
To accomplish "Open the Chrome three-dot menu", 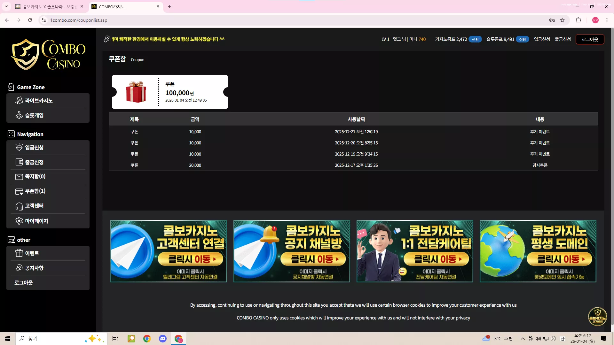I will point(607,20).
